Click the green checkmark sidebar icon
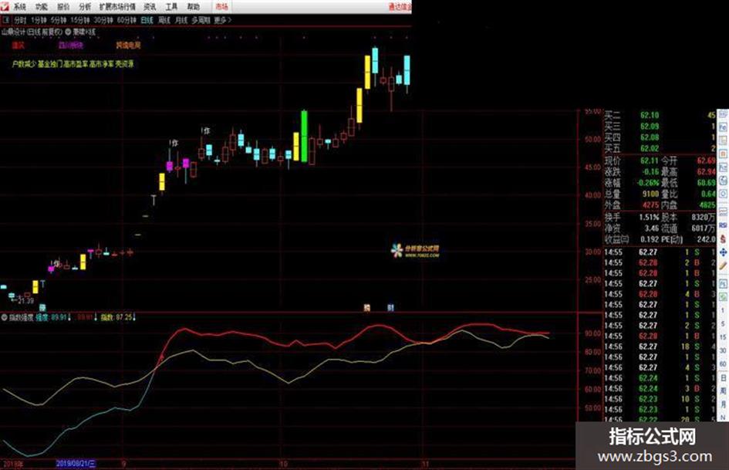729x470 pixels. coord(723,296)
